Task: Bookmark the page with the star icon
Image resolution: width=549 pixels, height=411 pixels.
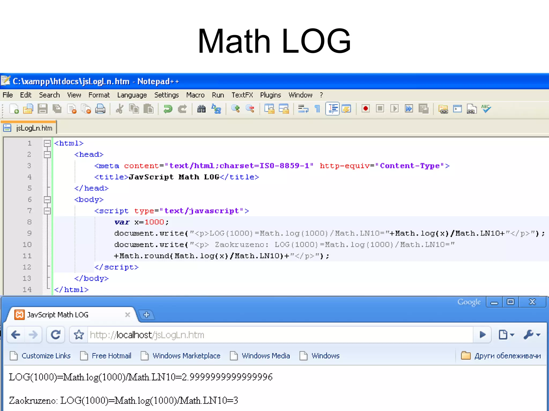Action: [79, 335]
